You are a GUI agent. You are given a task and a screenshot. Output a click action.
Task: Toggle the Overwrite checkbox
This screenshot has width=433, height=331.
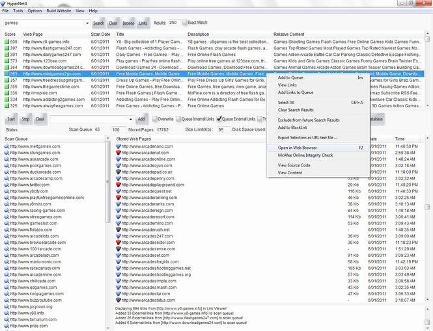[155, 119]
